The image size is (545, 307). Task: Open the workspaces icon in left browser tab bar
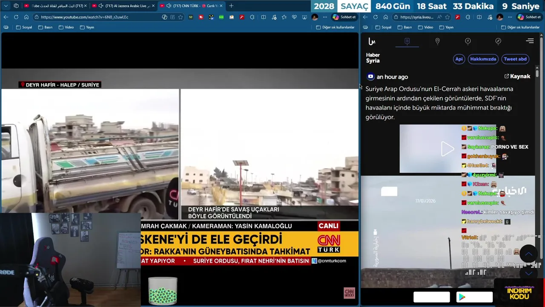(x=16, y=6)
